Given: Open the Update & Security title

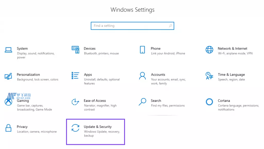Looking at the screenshot, I should [x=98, y=127].
